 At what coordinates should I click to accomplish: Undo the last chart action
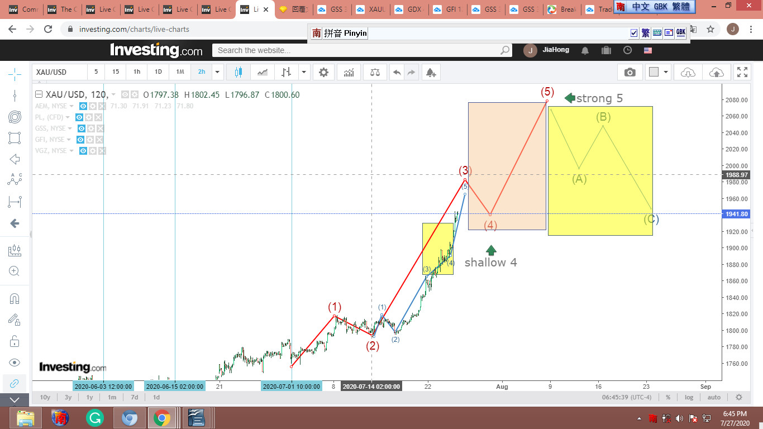click(x=397, y=72)
